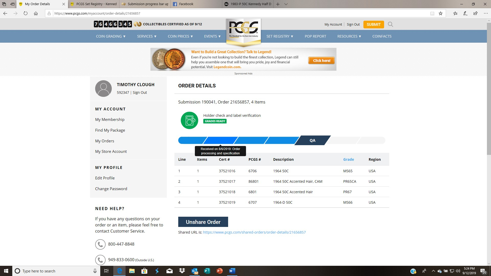The width and height of the screenshot is (491, 276).
Task: Expand the SET REGISTRY menu
Action: (x=280, y=36)
